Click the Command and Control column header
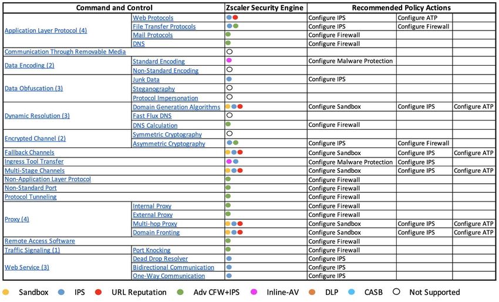The image size is (499, 302). (x=114, y=8)
